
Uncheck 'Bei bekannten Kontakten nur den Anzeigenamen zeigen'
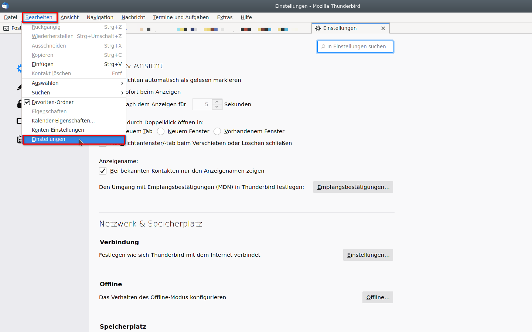pos(103,171)
